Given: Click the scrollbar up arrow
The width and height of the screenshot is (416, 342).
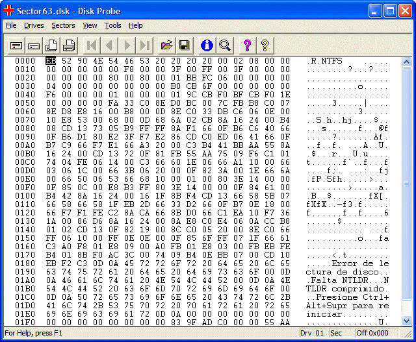Looking at the screenshot, I should pyautogui.click(x=406, y=62).
